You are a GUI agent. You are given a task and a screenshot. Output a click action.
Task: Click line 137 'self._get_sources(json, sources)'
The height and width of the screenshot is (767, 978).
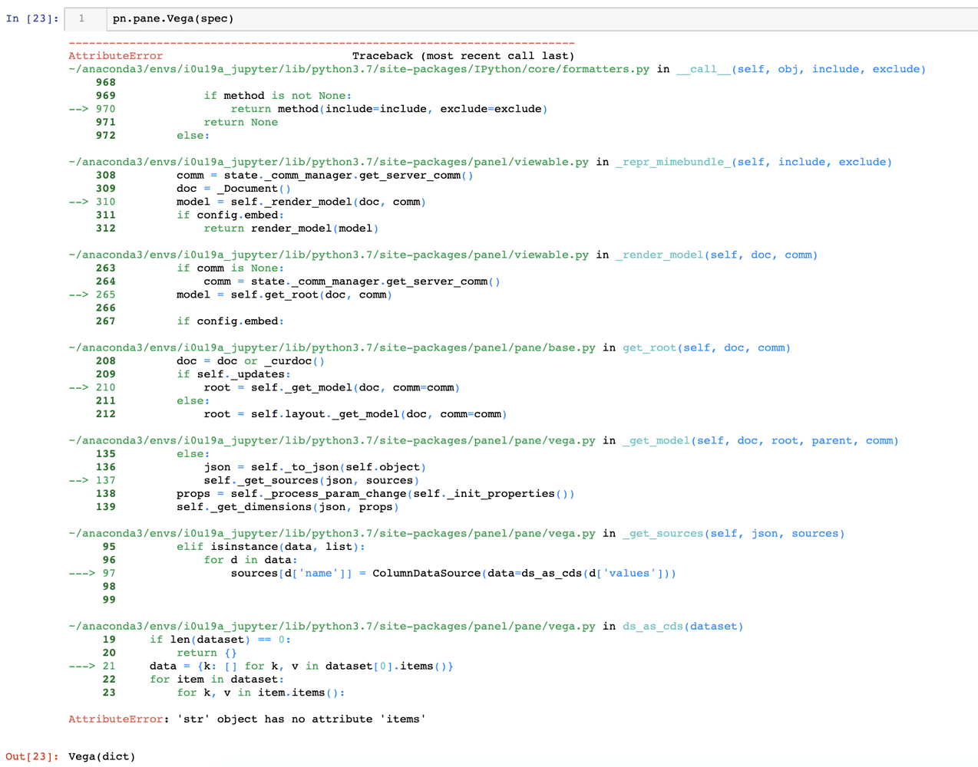311,480
